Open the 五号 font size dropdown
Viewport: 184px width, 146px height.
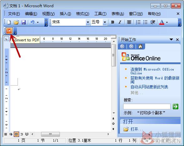pos(105,22)
